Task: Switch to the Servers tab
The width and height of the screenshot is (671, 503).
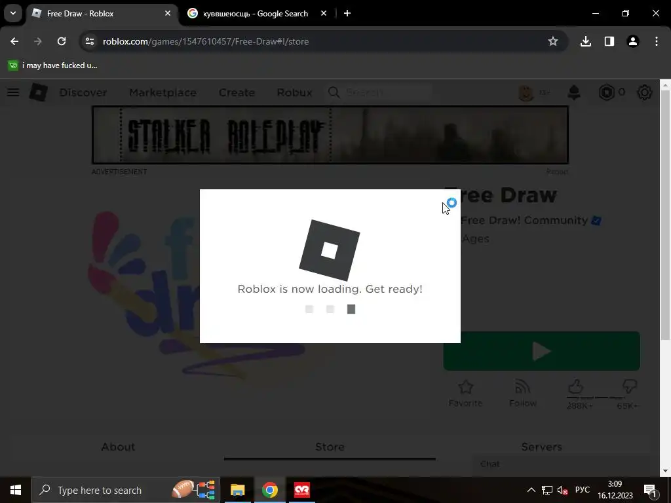Action: tap(541, 447)
